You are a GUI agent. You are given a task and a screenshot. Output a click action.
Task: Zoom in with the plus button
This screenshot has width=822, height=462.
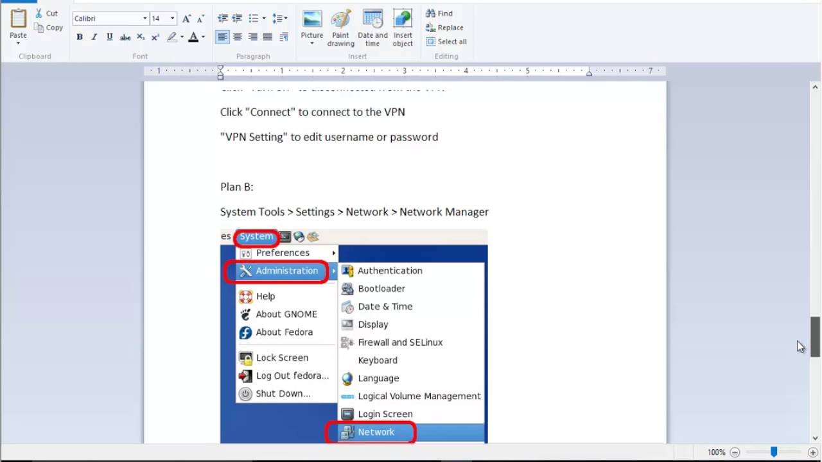click(x=813, y=452)
